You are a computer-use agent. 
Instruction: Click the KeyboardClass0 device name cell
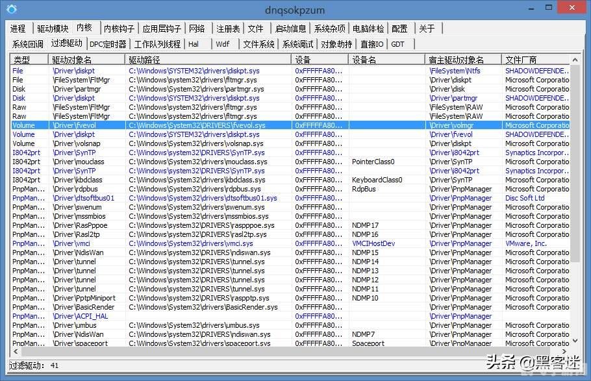[x=377, y=180]
